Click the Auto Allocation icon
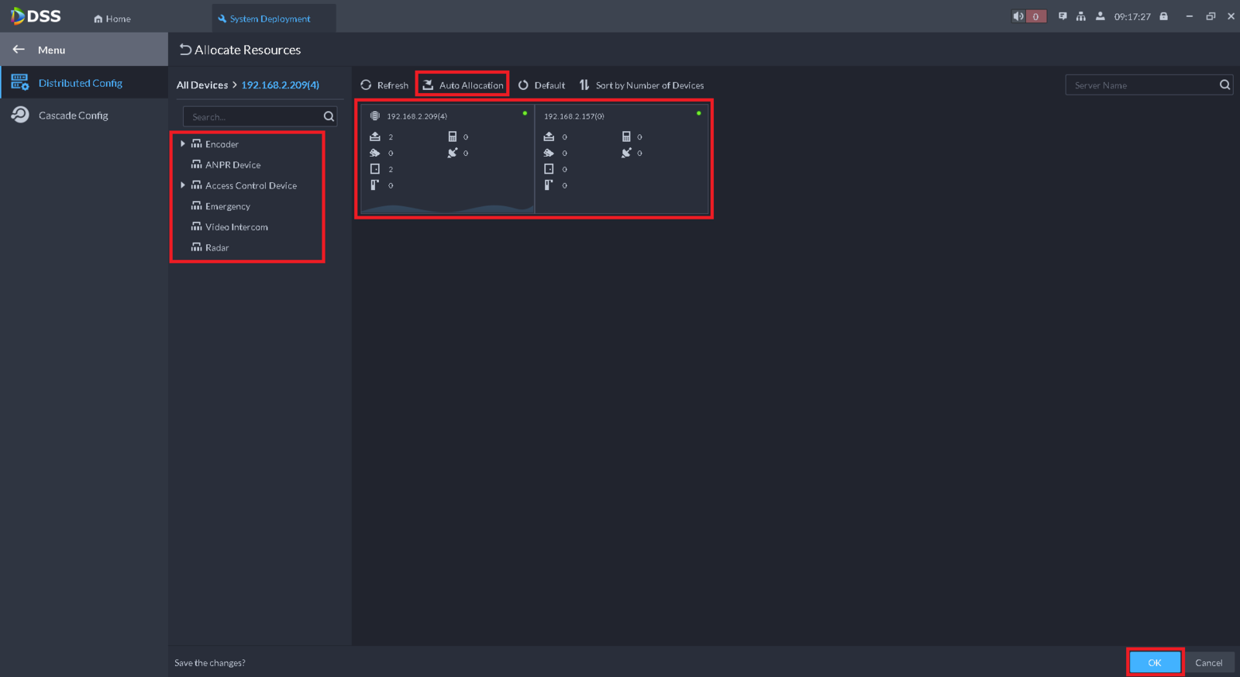 pyautogui.click(x=428, y=85)
